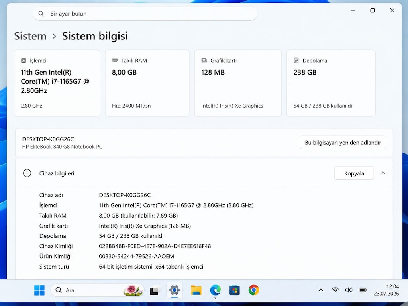Viewport: 408px width, 306px height.
Task: Click the İşlemci card processor icon
Action: click(24, 61)
